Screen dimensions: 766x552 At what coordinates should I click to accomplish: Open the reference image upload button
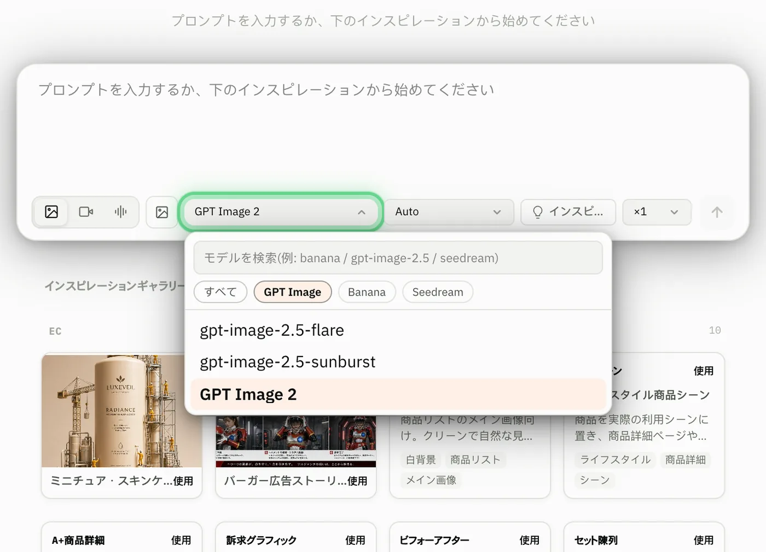162,212
